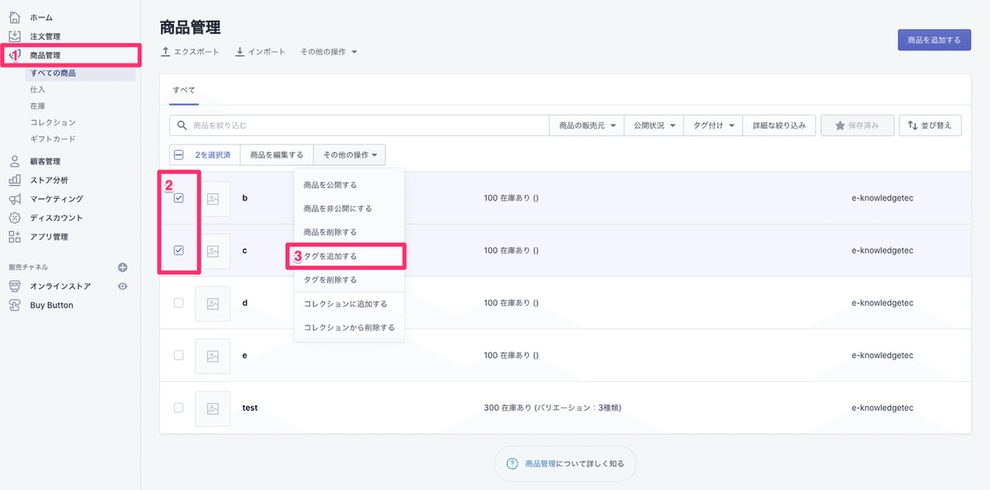Click the エクスポート upload arrow icon

click(x=166, y=52)
